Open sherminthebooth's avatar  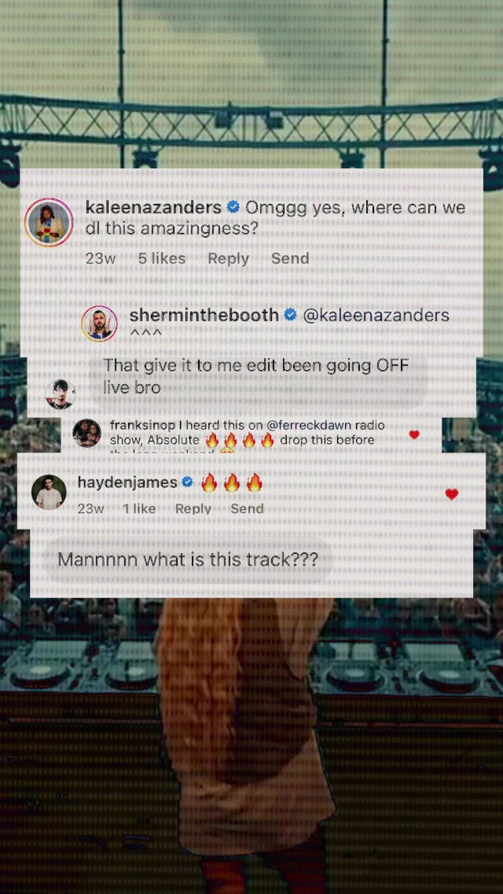pyautogui.click(x=100, y=323)
